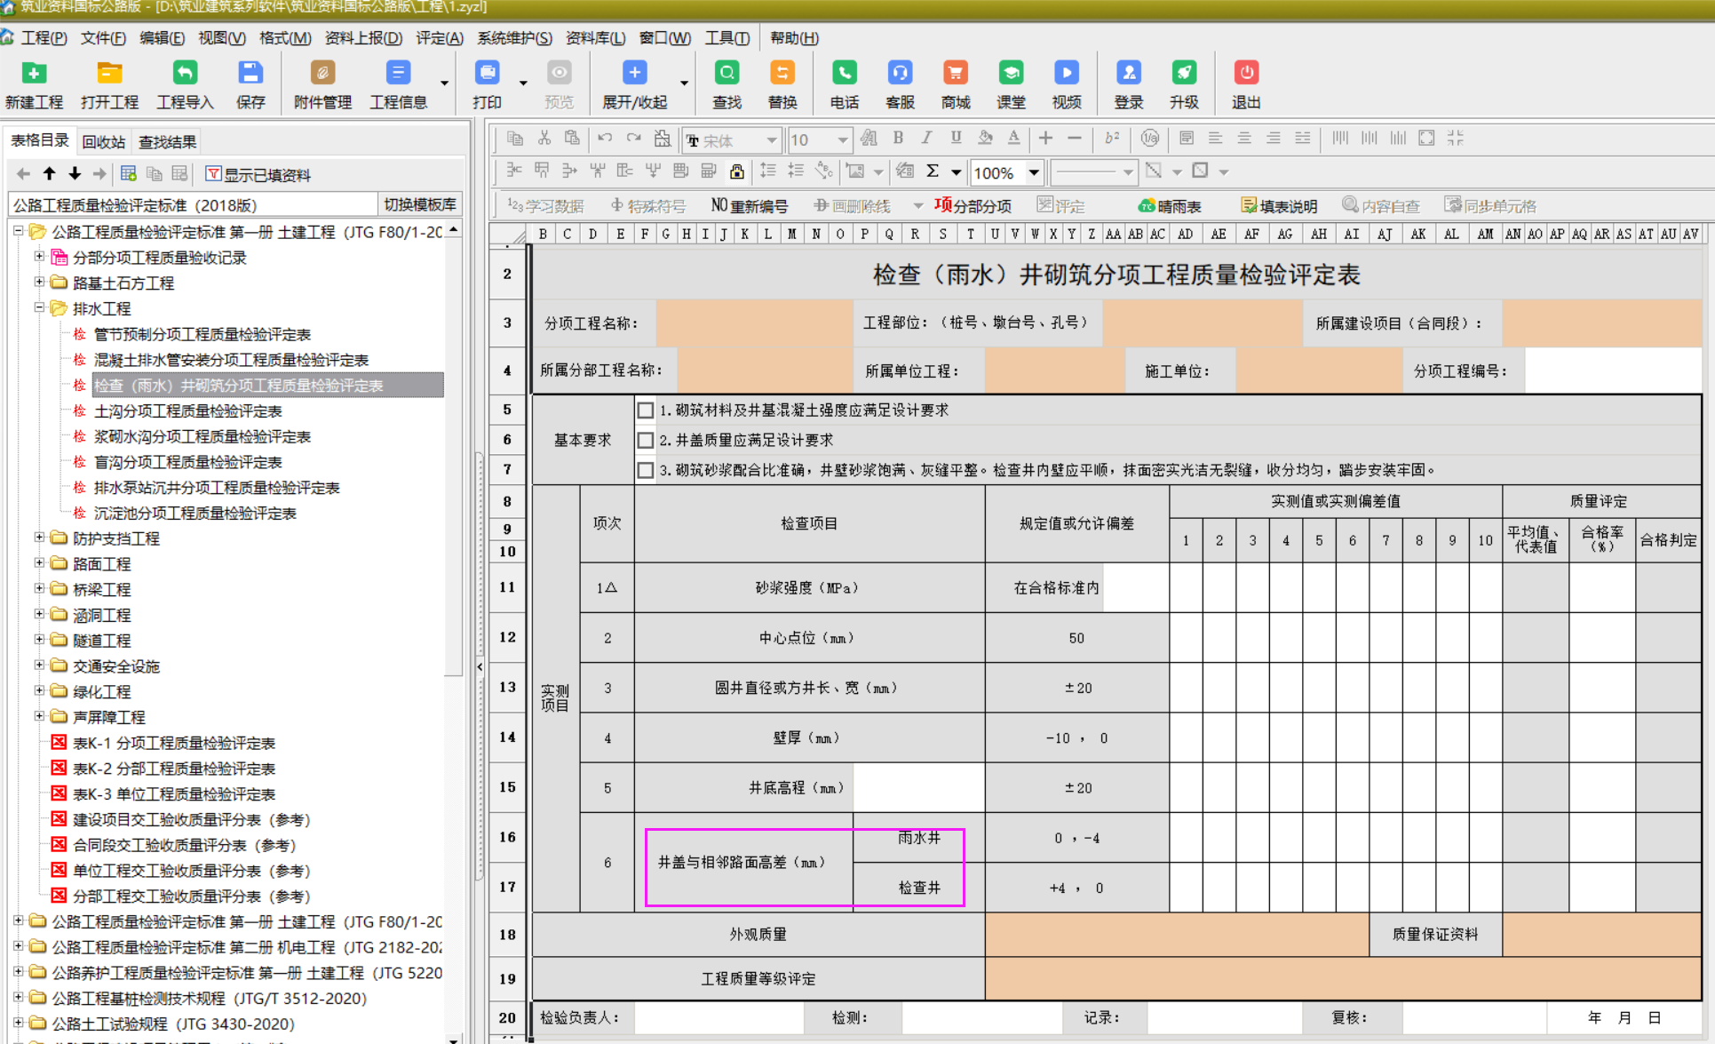Click the Sigma sum icon
The width and height of the screenshot is (1715, 1044).
pyautogui.click(x=933, y=171)
